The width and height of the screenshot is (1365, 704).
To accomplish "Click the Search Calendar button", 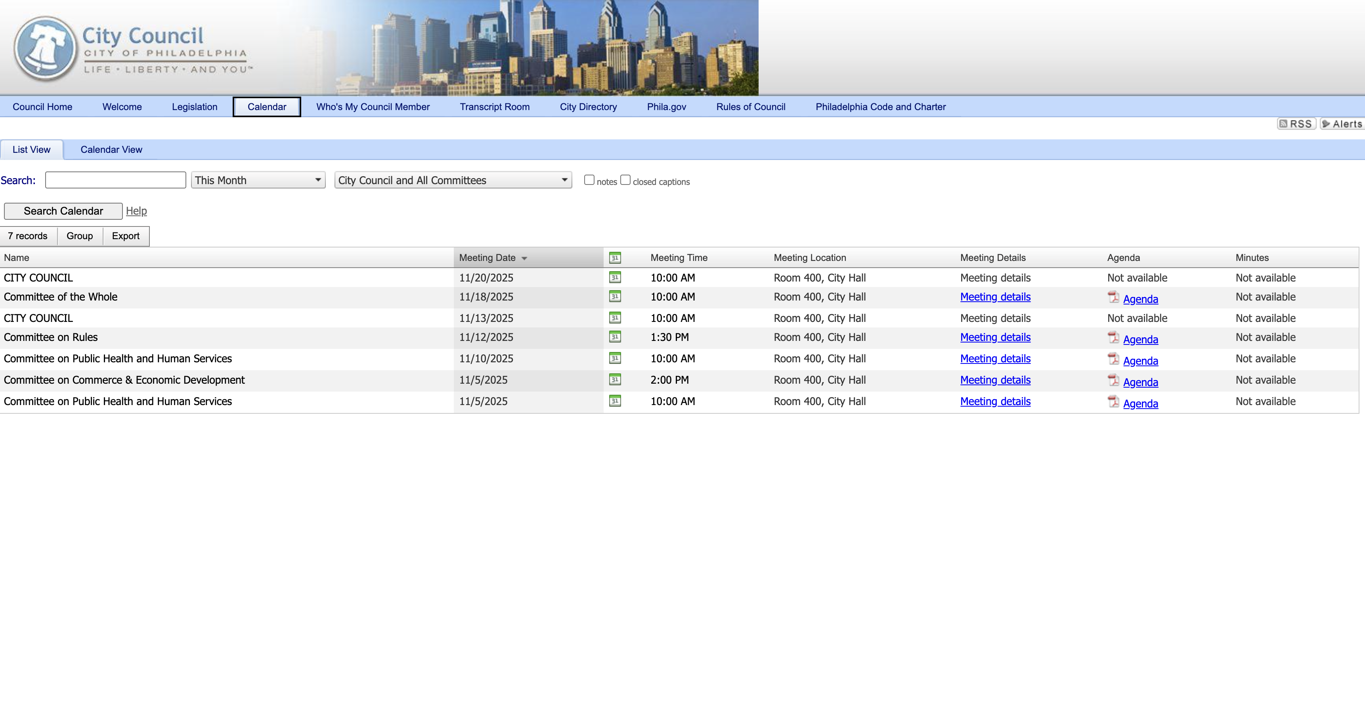I will pyautogui.click(x=63, y=211).
